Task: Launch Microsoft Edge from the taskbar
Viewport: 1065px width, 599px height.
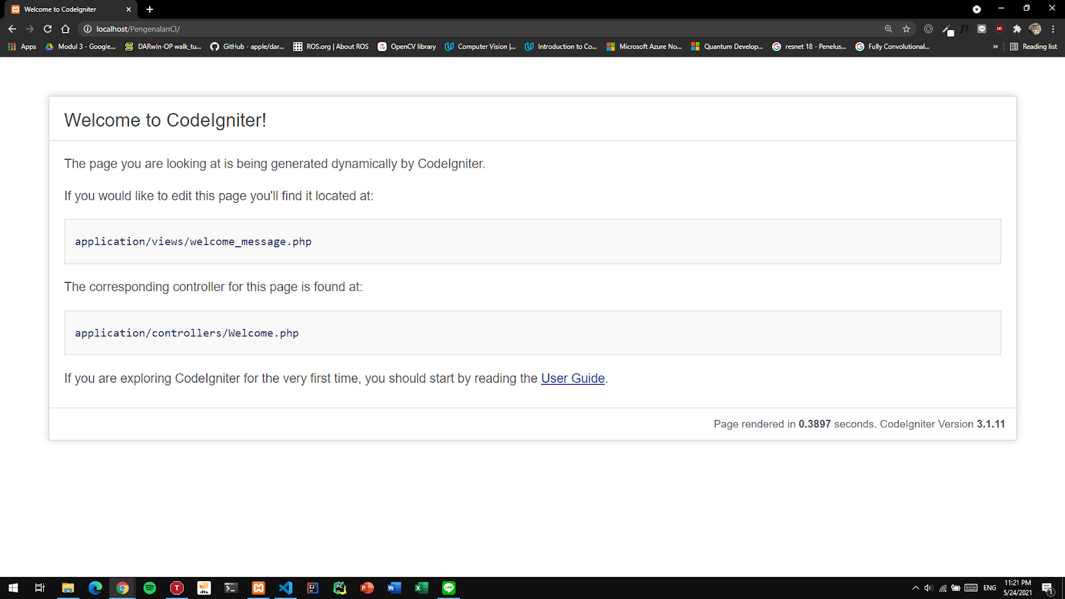Action: pos(95,588)
